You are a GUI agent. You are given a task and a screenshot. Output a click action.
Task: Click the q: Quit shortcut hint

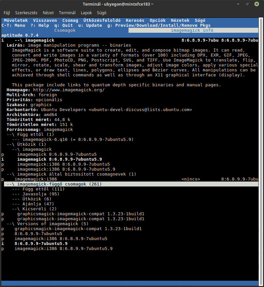[x=64, y=25]
